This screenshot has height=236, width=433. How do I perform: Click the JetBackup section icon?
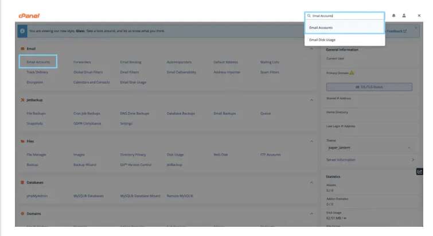pyautogui.click(x=22, y=100)
